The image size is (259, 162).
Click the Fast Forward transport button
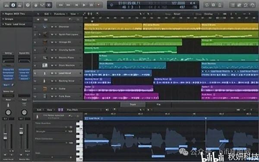click(68, 5)
